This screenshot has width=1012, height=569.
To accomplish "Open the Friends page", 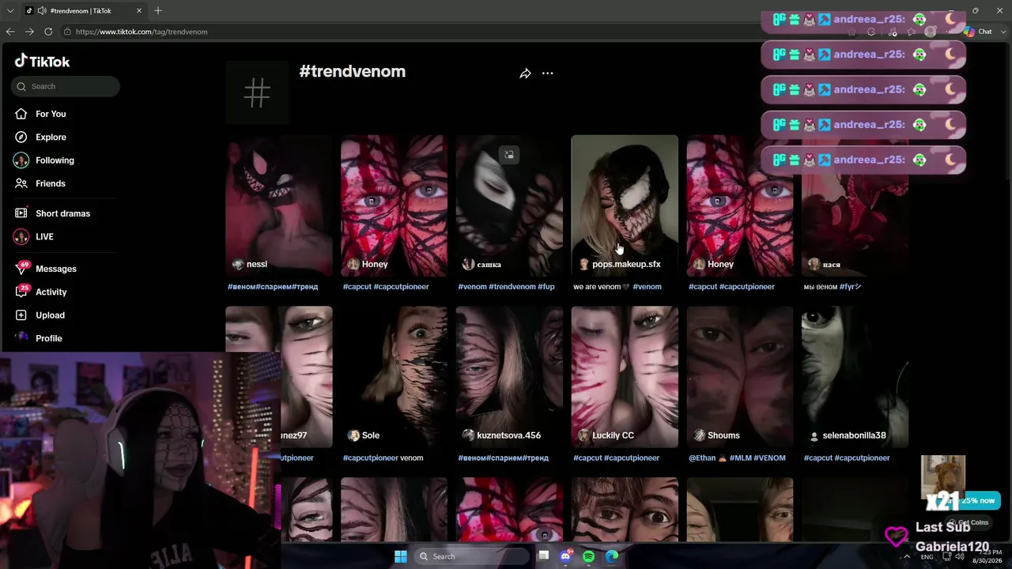I will 51,183.
